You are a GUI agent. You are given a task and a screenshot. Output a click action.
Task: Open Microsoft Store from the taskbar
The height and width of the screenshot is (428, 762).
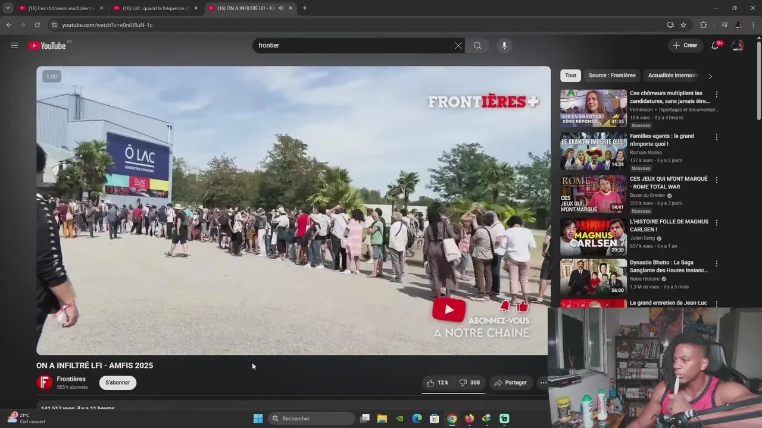click(x=435, y=418)
